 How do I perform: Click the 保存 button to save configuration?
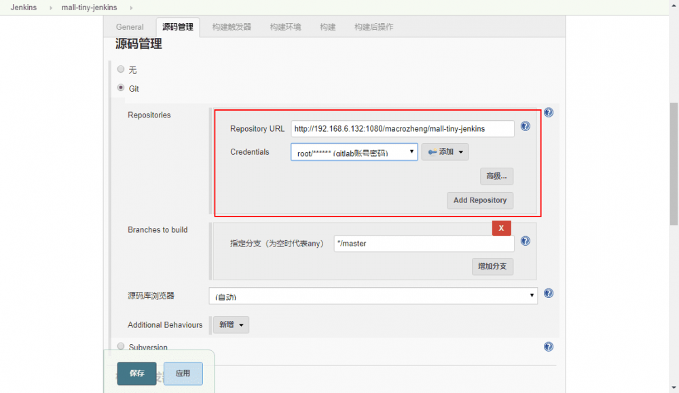tap(136, 373)
